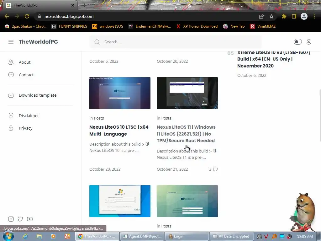This screenshot has width=321, height=241.
Task: Open the Twitter social icon
Action: pos(20,219)
